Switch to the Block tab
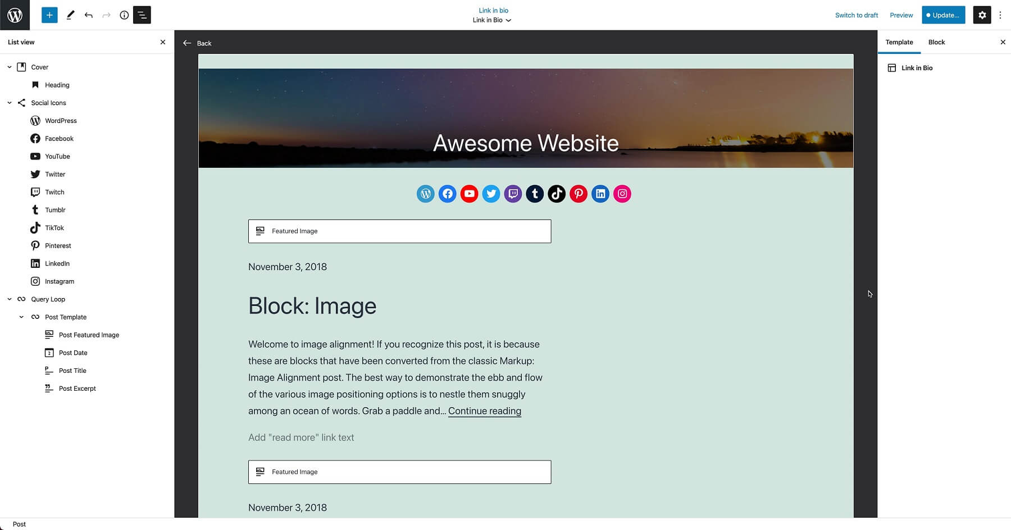This screenshot has width=1011, height=530. pos(936,42)
